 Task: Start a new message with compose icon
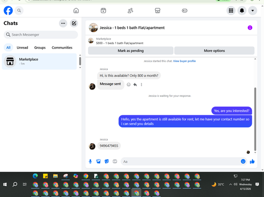click(x=74, y=23)
